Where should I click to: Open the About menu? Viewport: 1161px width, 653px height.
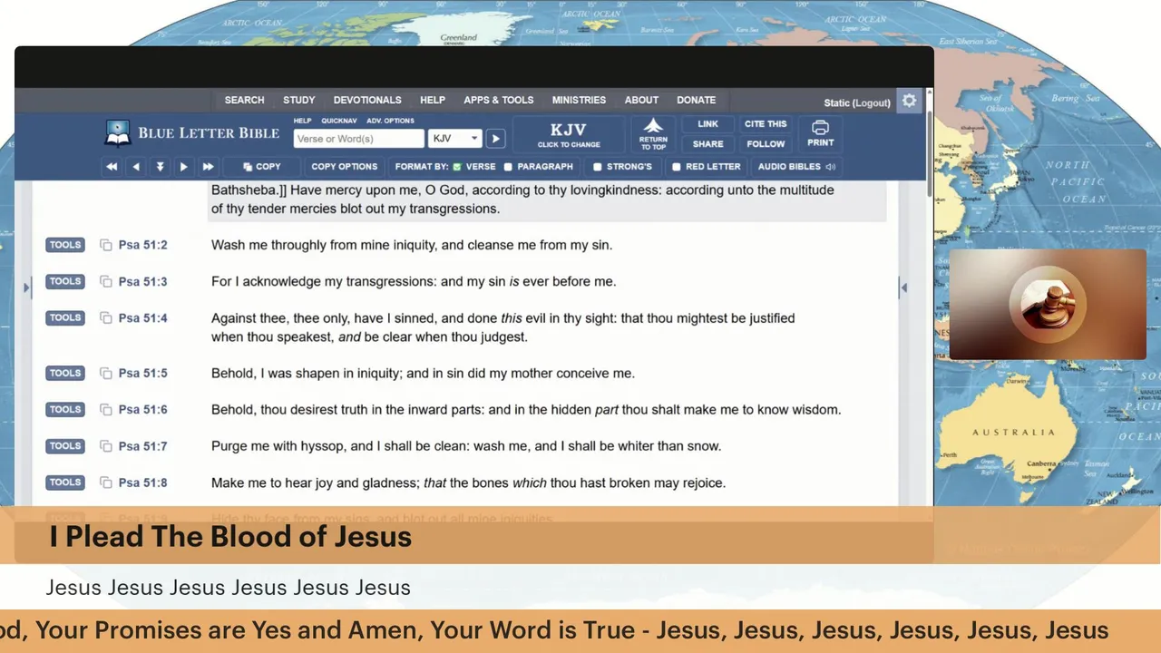point(641,100)
